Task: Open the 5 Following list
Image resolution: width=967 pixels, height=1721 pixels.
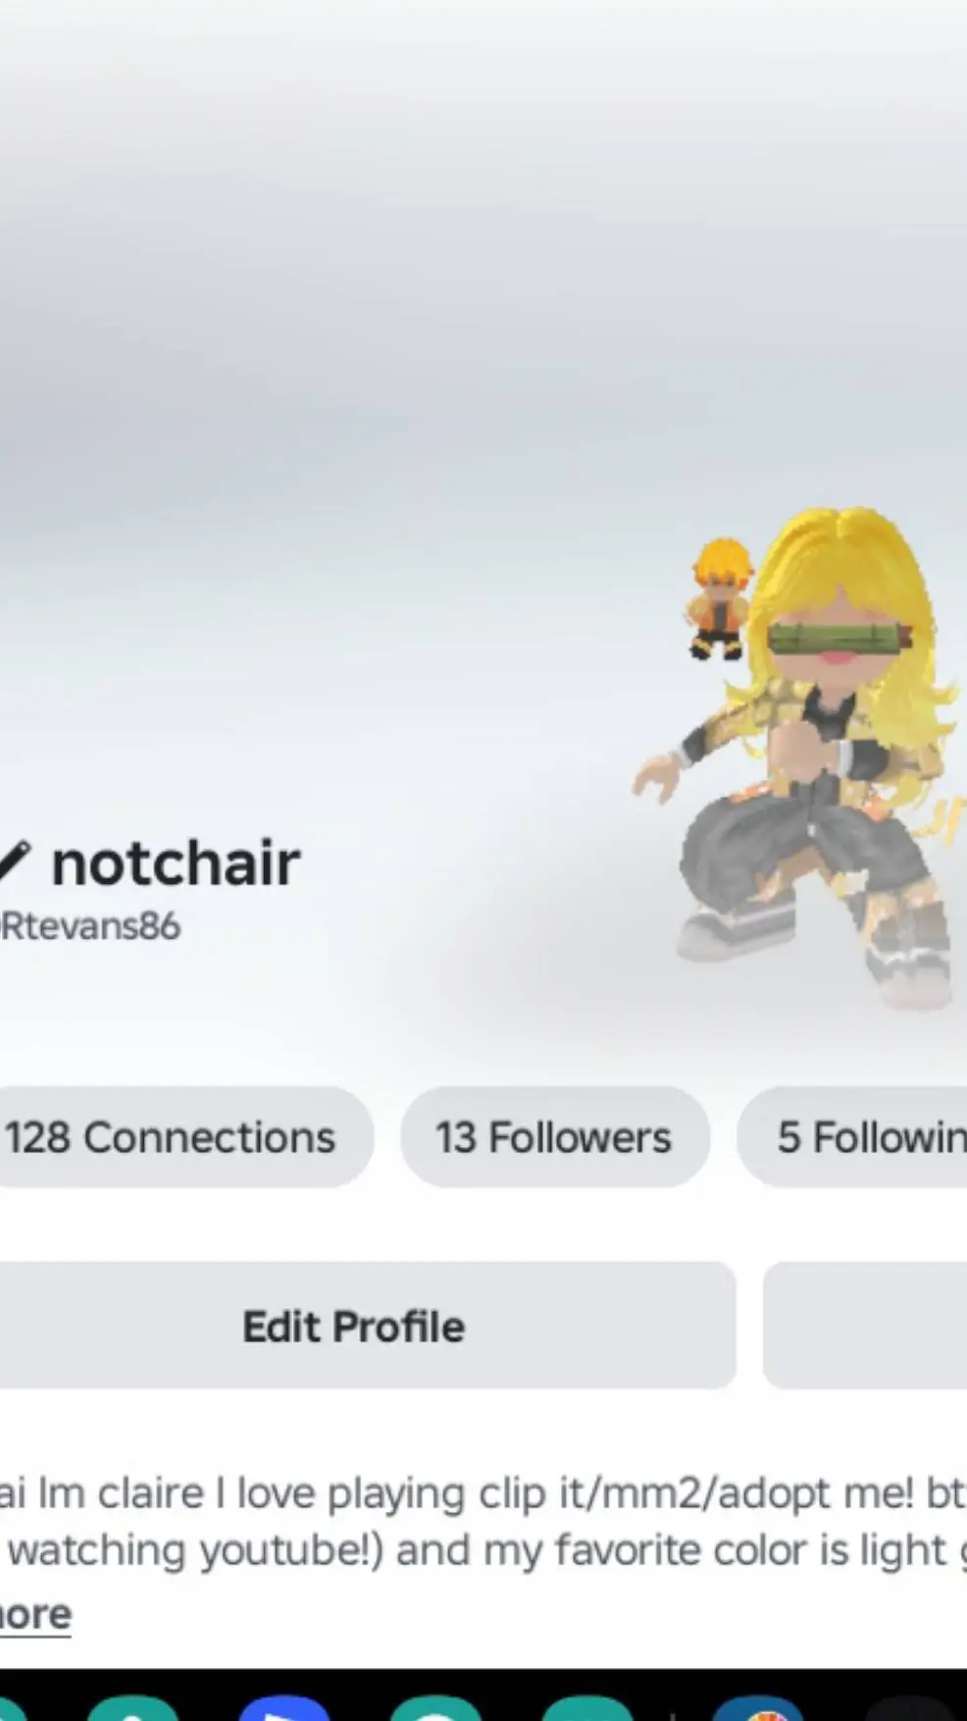Action: [x=852, y=1137]
